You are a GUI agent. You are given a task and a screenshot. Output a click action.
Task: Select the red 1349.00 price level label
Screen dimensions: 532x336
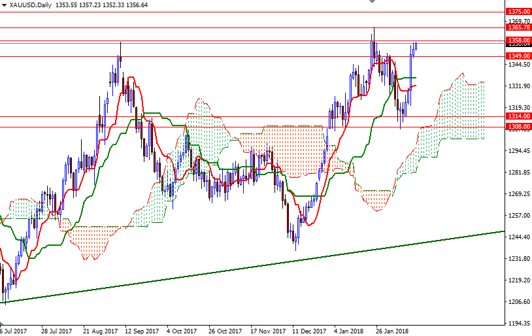click(518, 56)
